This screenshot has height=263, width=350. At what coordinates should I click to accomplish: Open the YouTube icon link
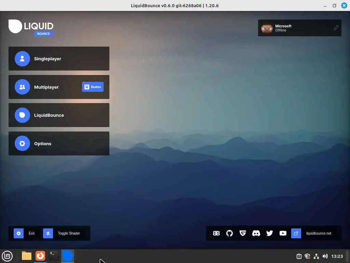283,233
